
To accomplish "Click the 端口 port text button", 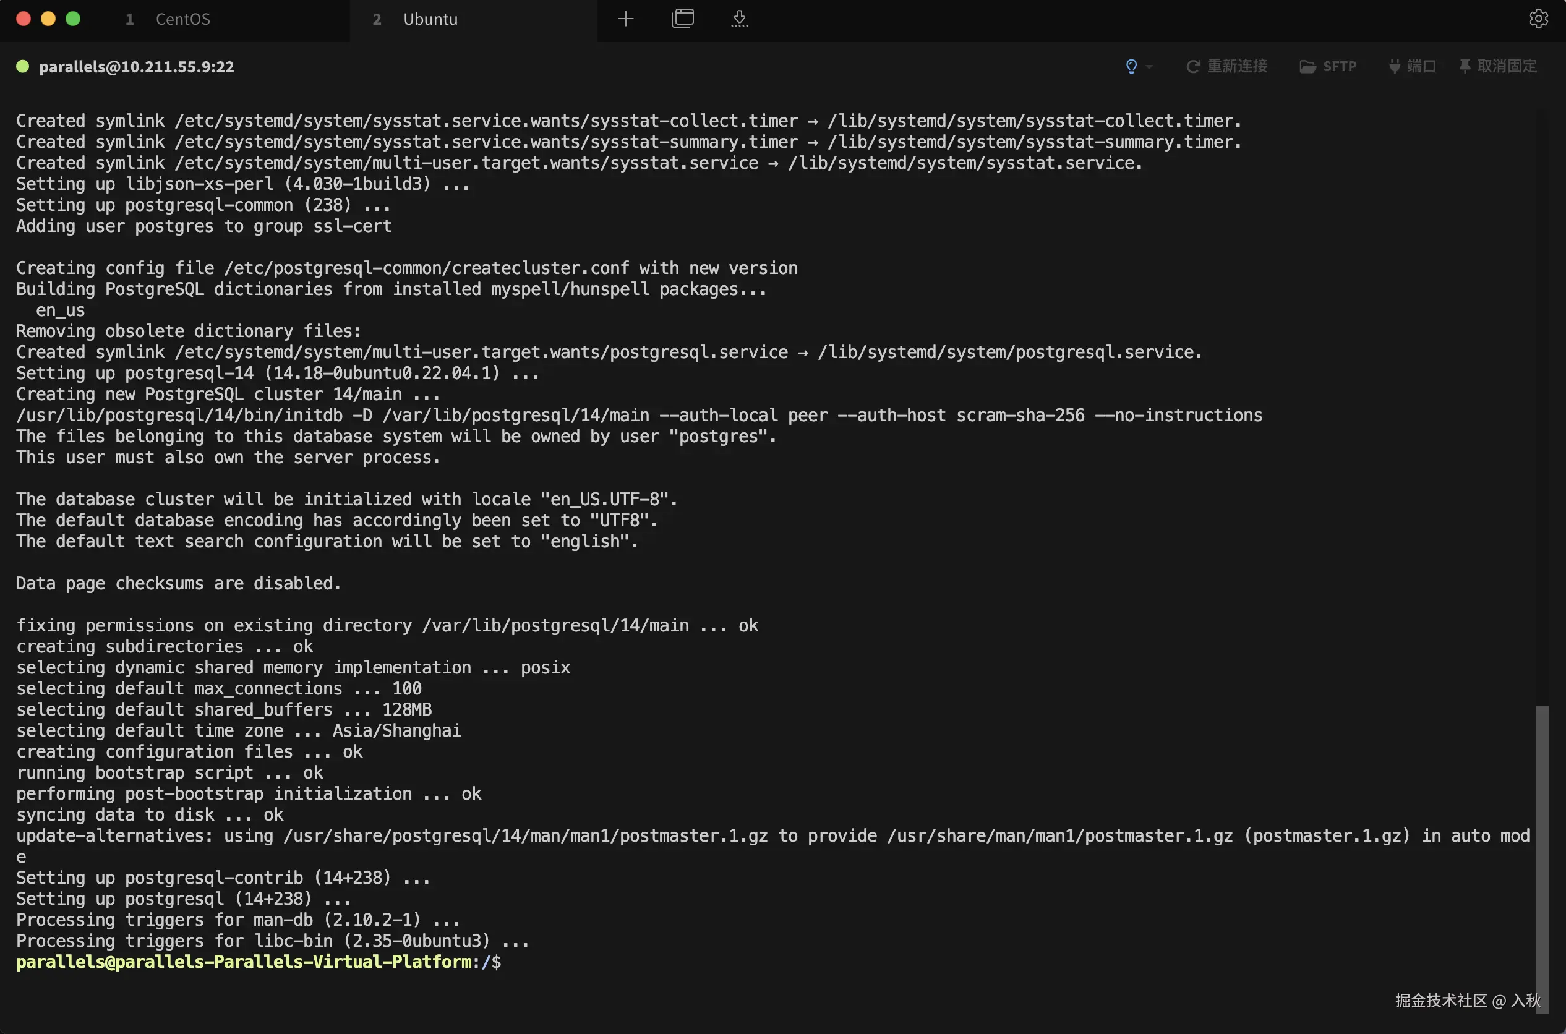I will click(1421, 67).
